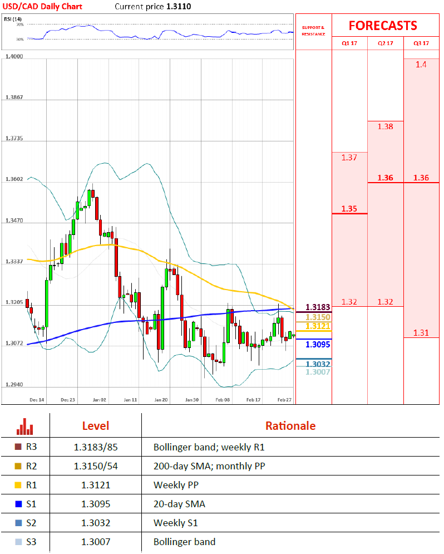Viewport: 444px width, 554px height.
Task: Click the FORECASTS heading
Action: 383,26
